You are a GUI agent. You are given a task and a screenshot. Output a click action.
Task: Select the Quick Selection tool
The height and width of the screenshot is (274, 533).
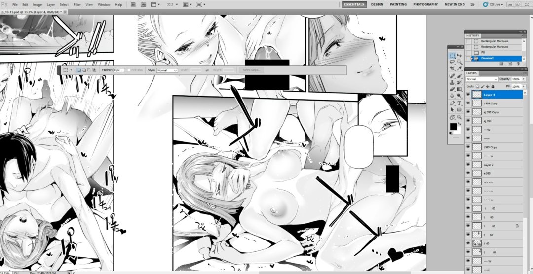459,62
